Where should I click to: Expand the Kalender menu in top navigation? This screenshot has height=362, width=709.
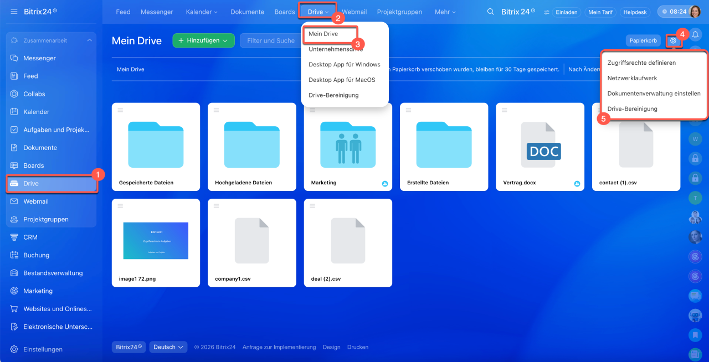click(x=202, y=12)
